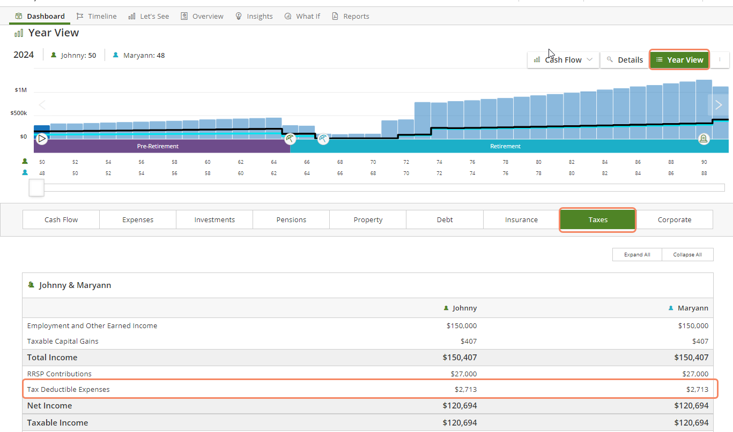The height and width of the screenshot is (432, 733).
Task: Click the year slider handle below chart
Action: (36, 187)
